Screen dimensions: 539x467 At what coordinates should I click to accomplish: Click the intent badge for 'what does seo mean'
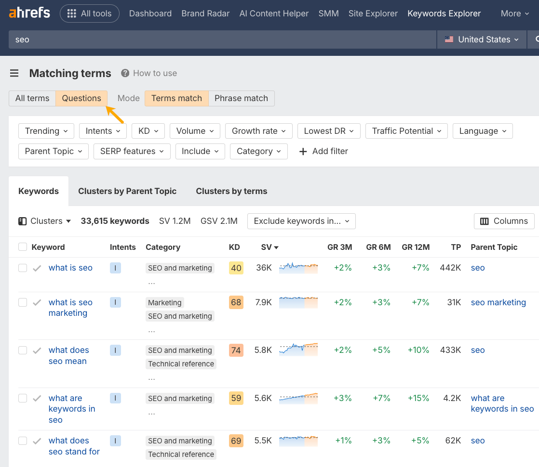115,350
